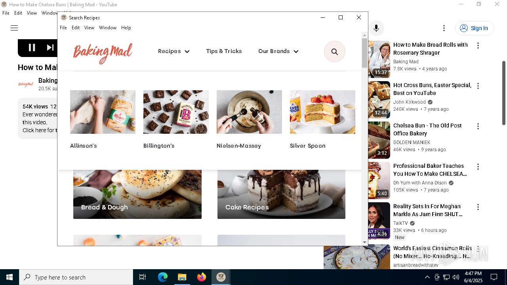The height and width of the screenshot is (285, 507).
Task: Open File menu in the YouTube window
Action: point(6,13)
